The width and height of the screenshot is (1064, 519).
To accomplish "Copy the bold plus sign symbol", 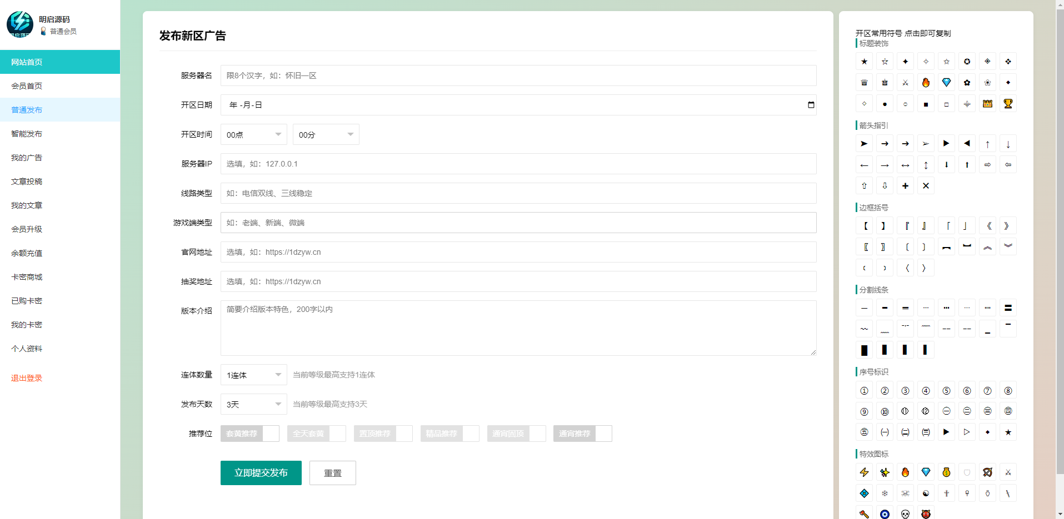I will 905,186.
